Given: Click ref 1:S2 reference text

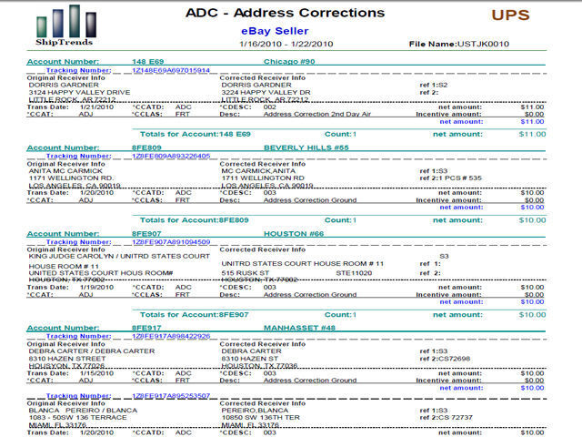Looking at the screenshot, I should point(434,85).
